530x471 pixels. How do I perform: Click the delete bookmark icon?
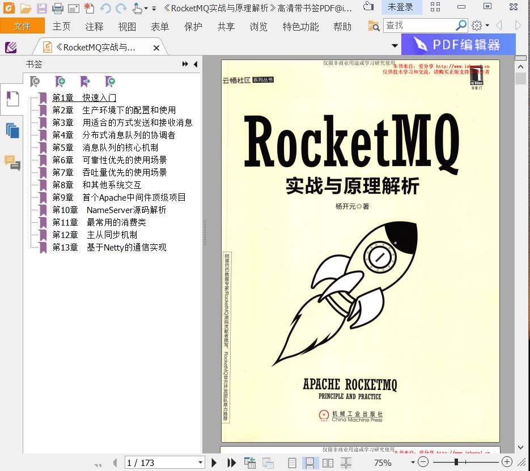click(35, 82)
